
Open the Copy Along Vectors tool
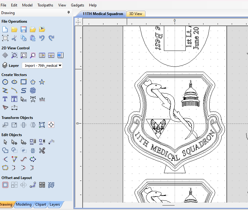(x=33, y=185)
